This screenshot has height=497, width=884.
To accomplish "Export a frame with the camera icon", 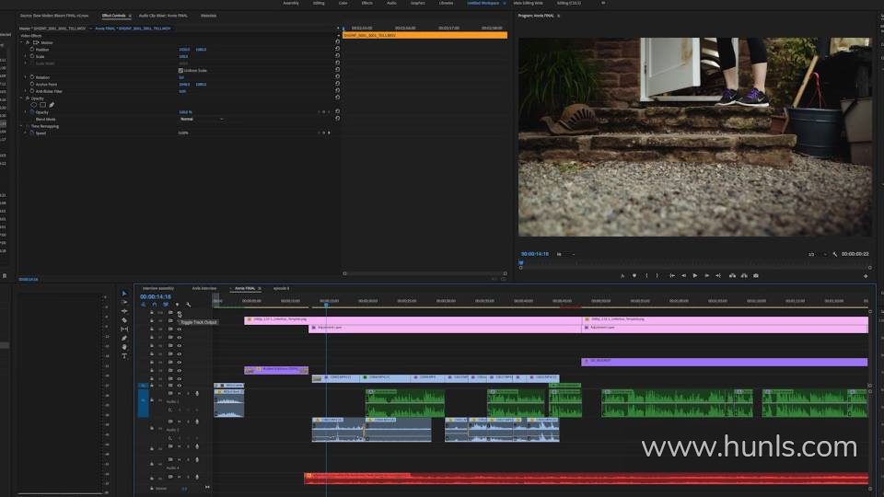I will point(756,275).
